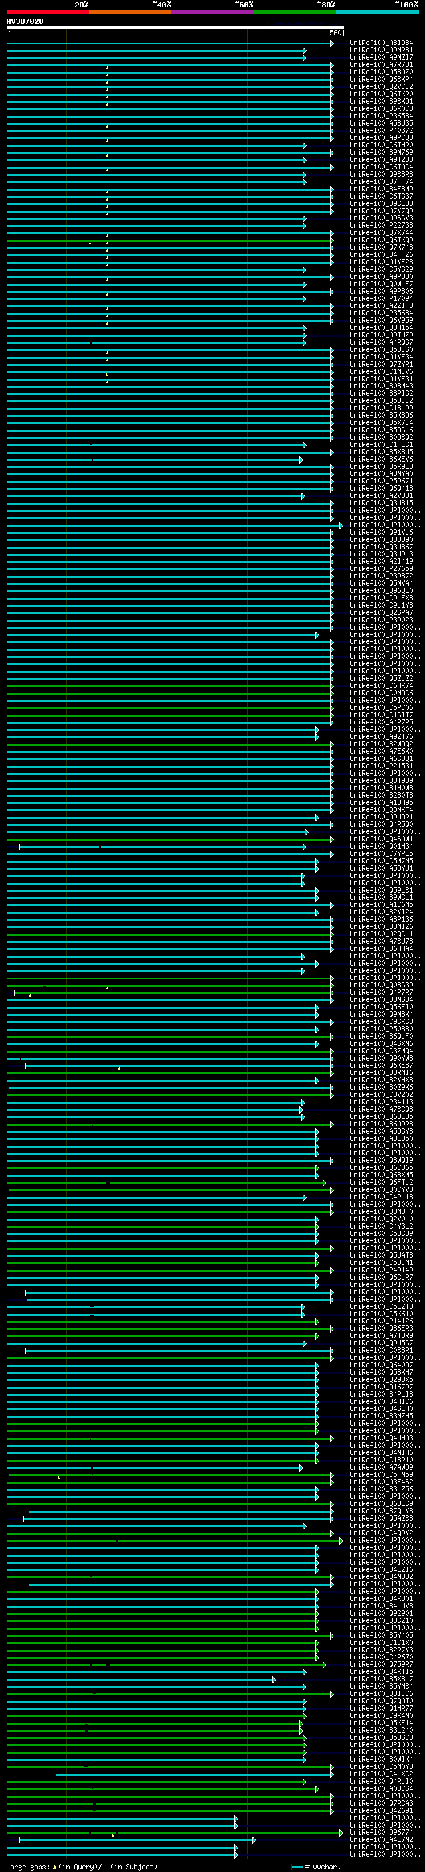This screenshot has width=425, height=1872.
Task: Click the cyan ~100% identity color bar
Action: 377,13
